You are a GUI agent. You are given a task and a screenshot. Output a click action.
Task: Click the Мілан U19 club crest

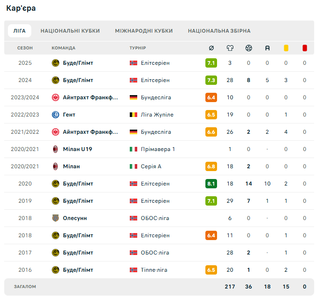click(x=56, y=149)
